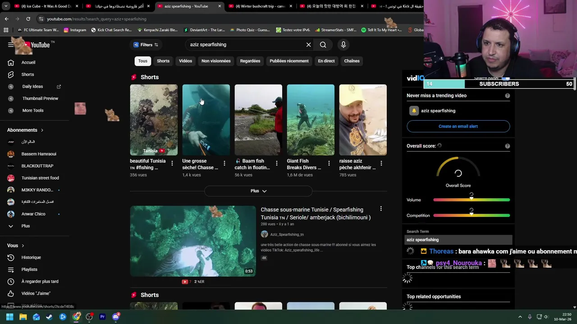Select the Vidéos filter chip

tap(185, 61)
